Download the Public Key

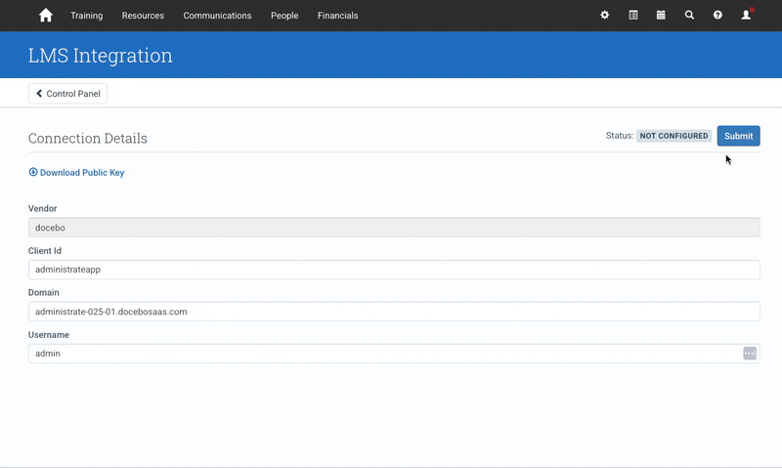point(76,173)
